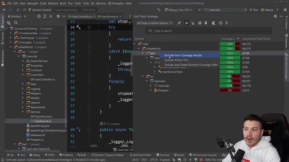The image size is (289, 162).
Task: Open the NuGet tool window
Action: 179,155
